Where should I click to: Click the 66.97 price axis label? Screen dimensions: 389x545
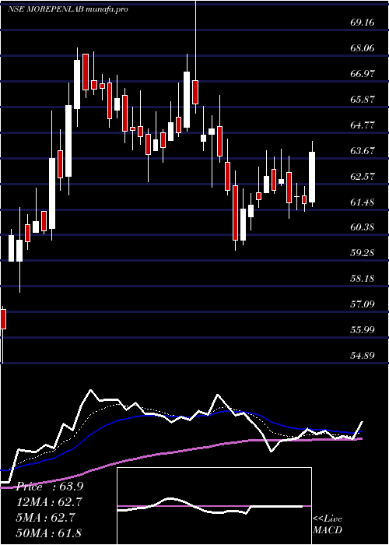363,74
